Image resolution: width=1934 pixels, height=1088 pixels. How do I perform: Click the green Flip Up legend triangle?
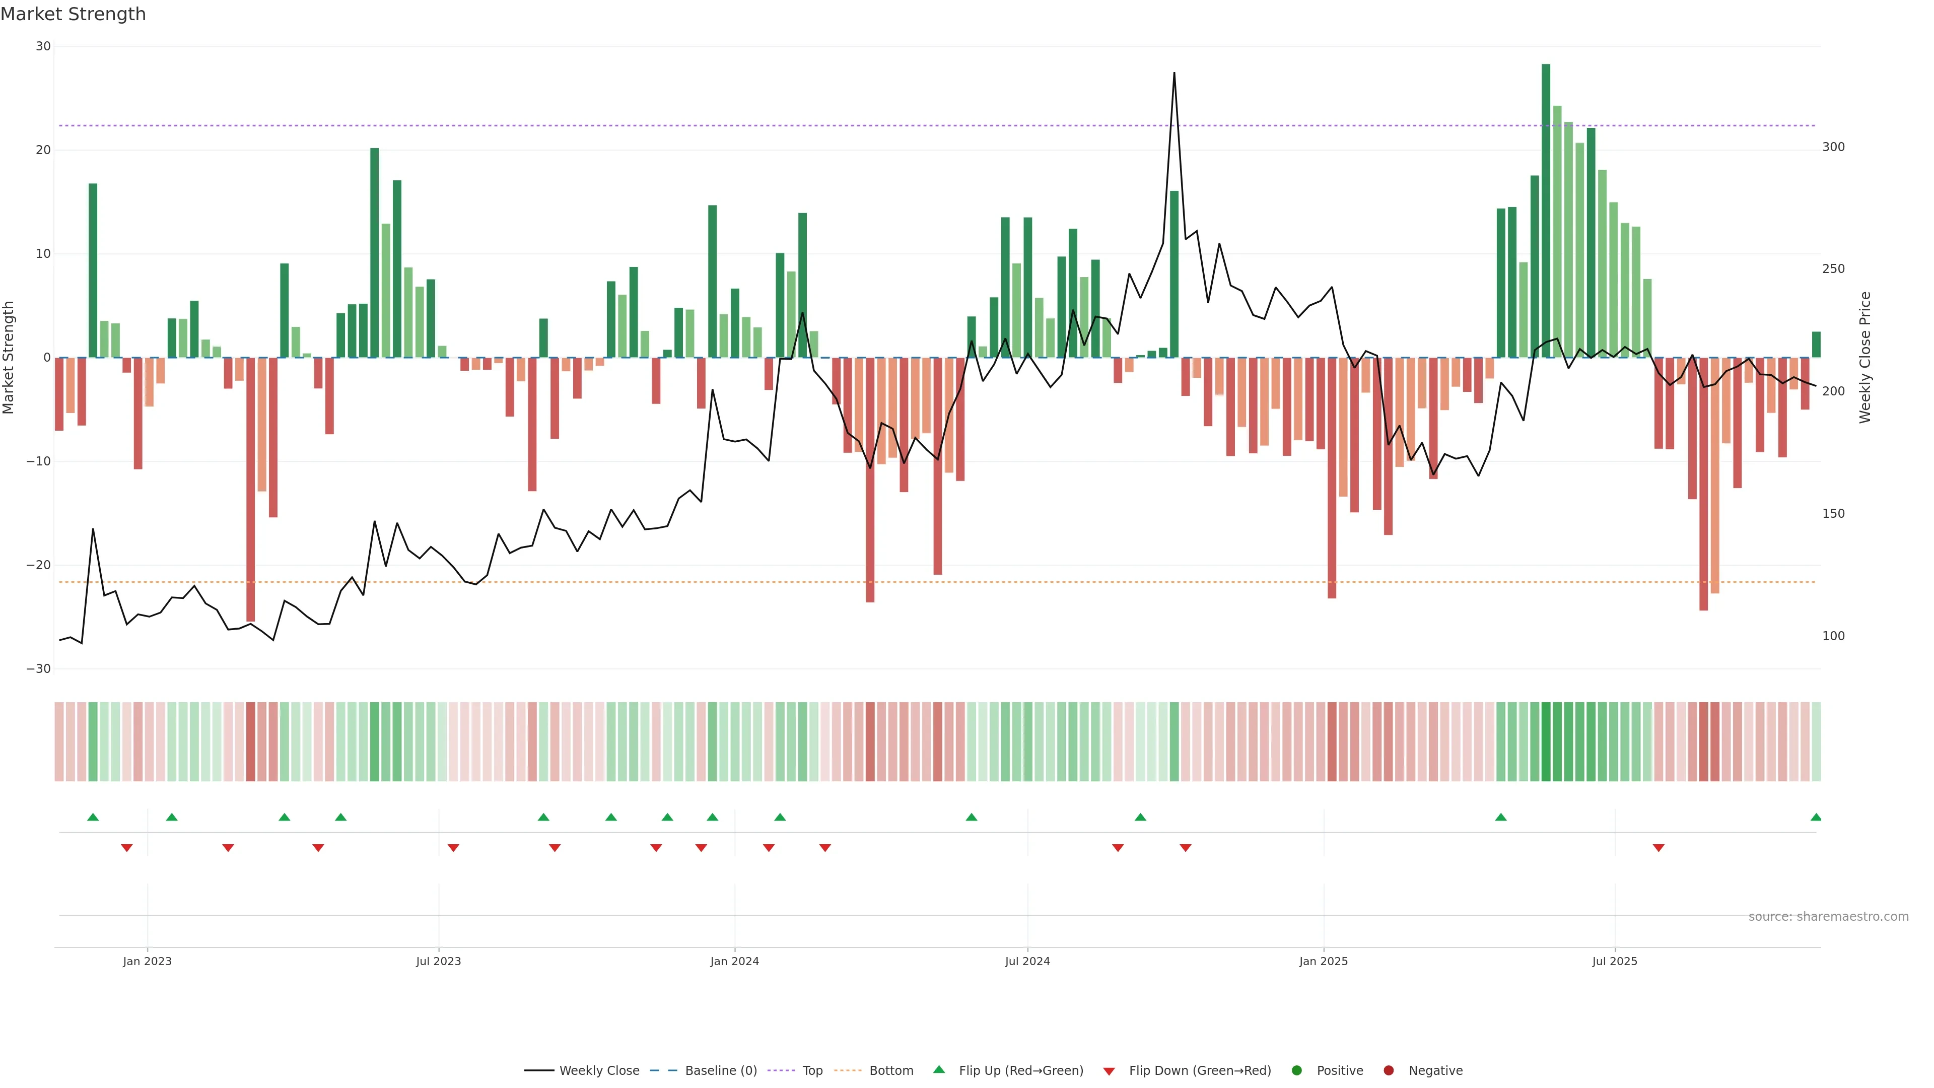click(x=938, y=1069)
